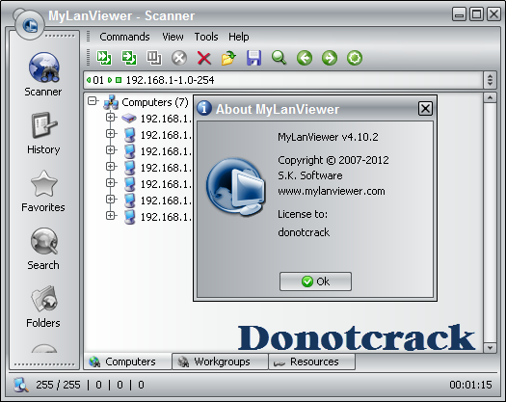Click the green square beside the IP range
Viewport: 506px width, 402px height.
pyautogui.click(x=119, y=80)
